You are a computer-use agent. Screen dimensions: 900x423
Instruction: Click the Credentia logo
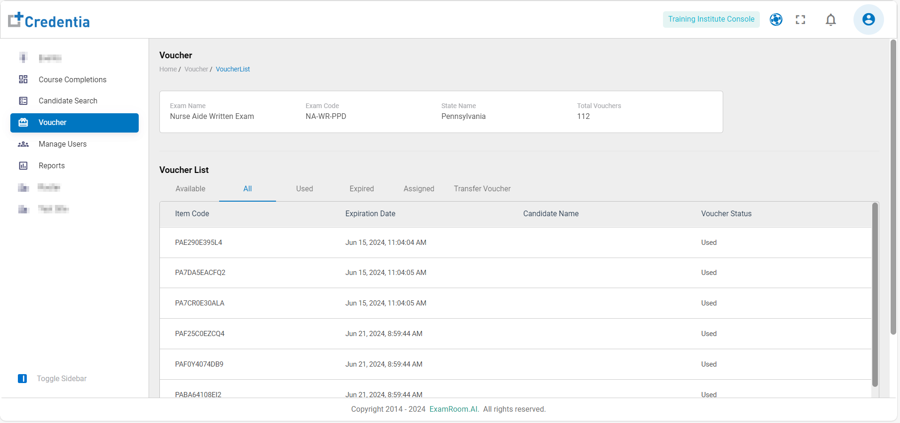point(49,20)
